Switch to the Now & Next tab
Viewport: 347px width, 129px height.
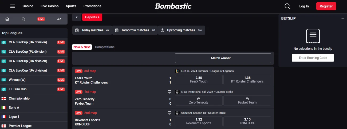click(x=82, y=47)
